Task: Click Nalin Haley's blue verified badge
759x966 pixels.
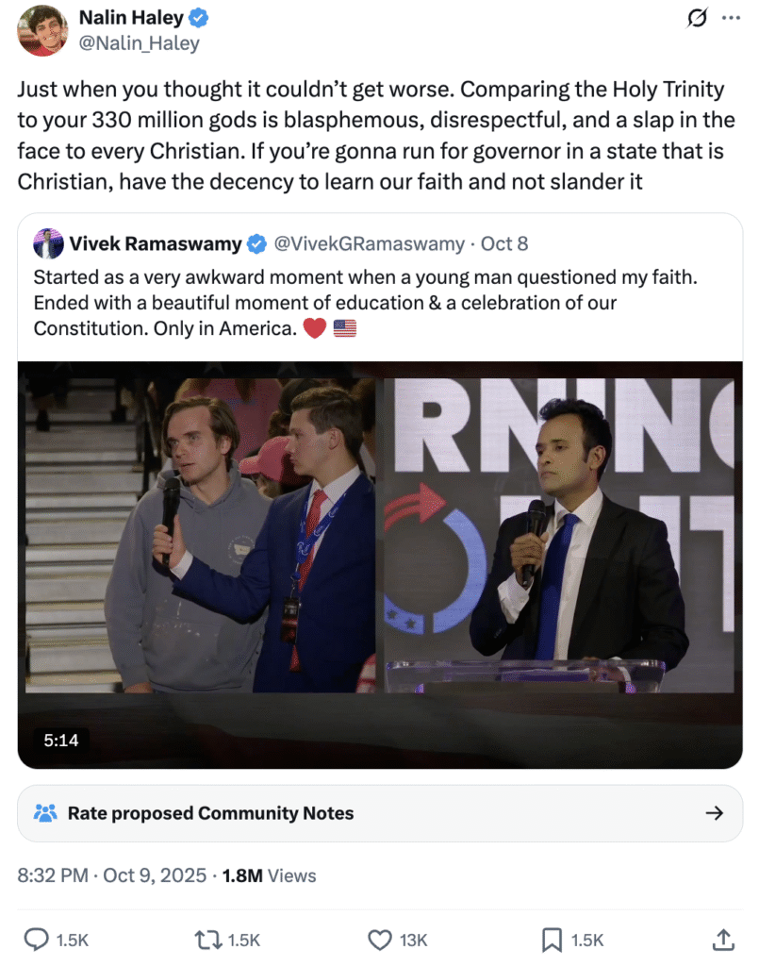Action: pos(198,18)
